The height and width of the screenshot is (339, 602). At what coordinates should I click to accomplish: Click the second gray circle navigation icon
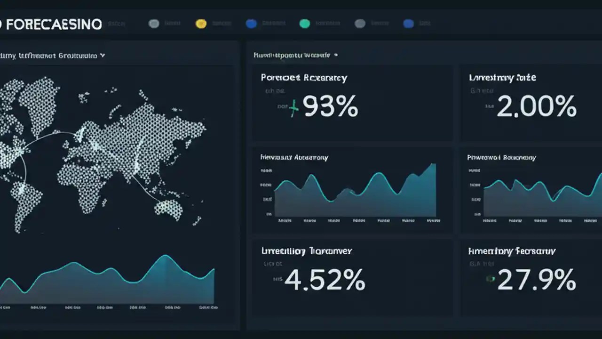tap(360, 23)
